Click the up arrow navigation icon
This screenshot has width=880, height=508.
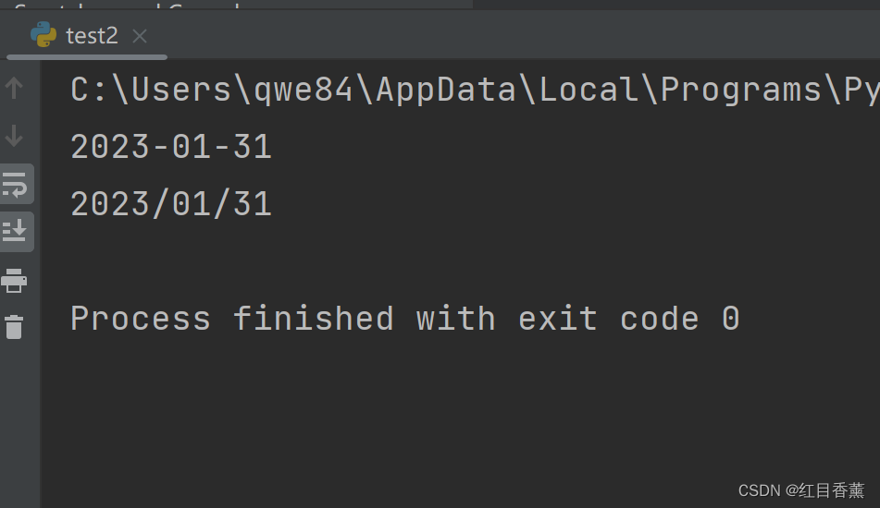coord(14,88)
